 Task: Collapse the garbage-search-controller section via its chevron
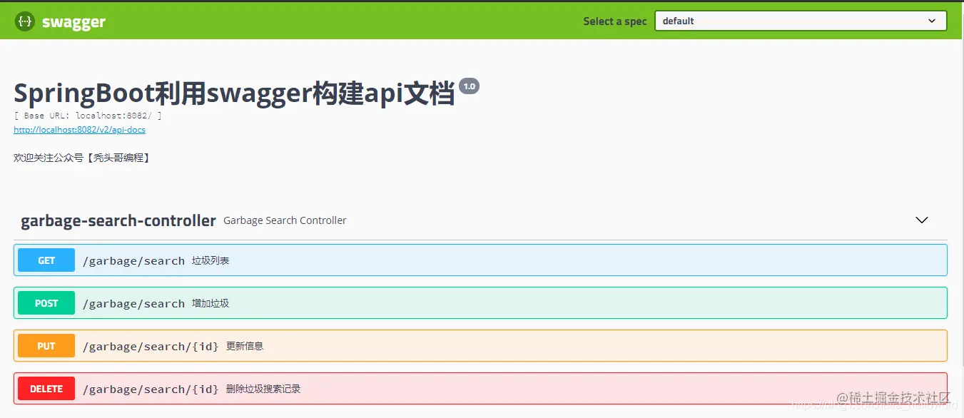pos(921,220)
